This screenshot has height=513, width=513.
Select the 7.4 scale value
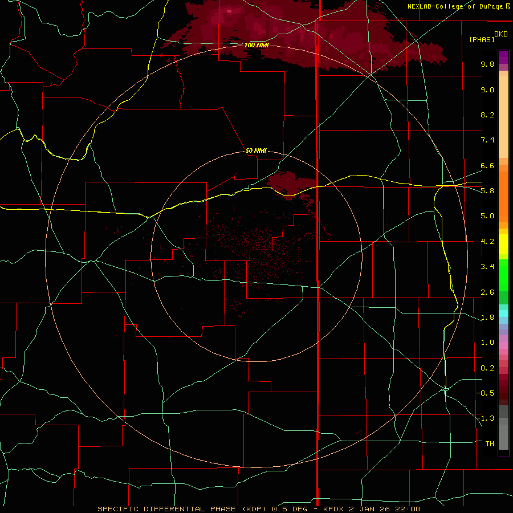[x=487, y=140]
